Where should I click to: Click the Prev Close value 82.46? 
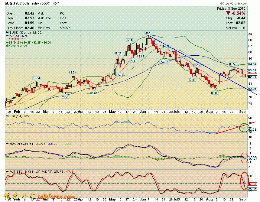pyautogui.click(x=30, y=28)
